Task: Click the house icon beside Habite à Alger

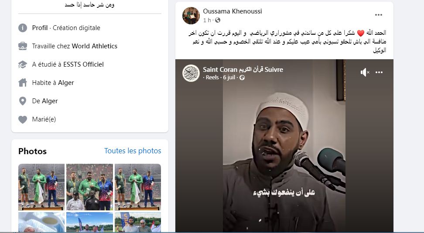Action: [x=23, y=83]
